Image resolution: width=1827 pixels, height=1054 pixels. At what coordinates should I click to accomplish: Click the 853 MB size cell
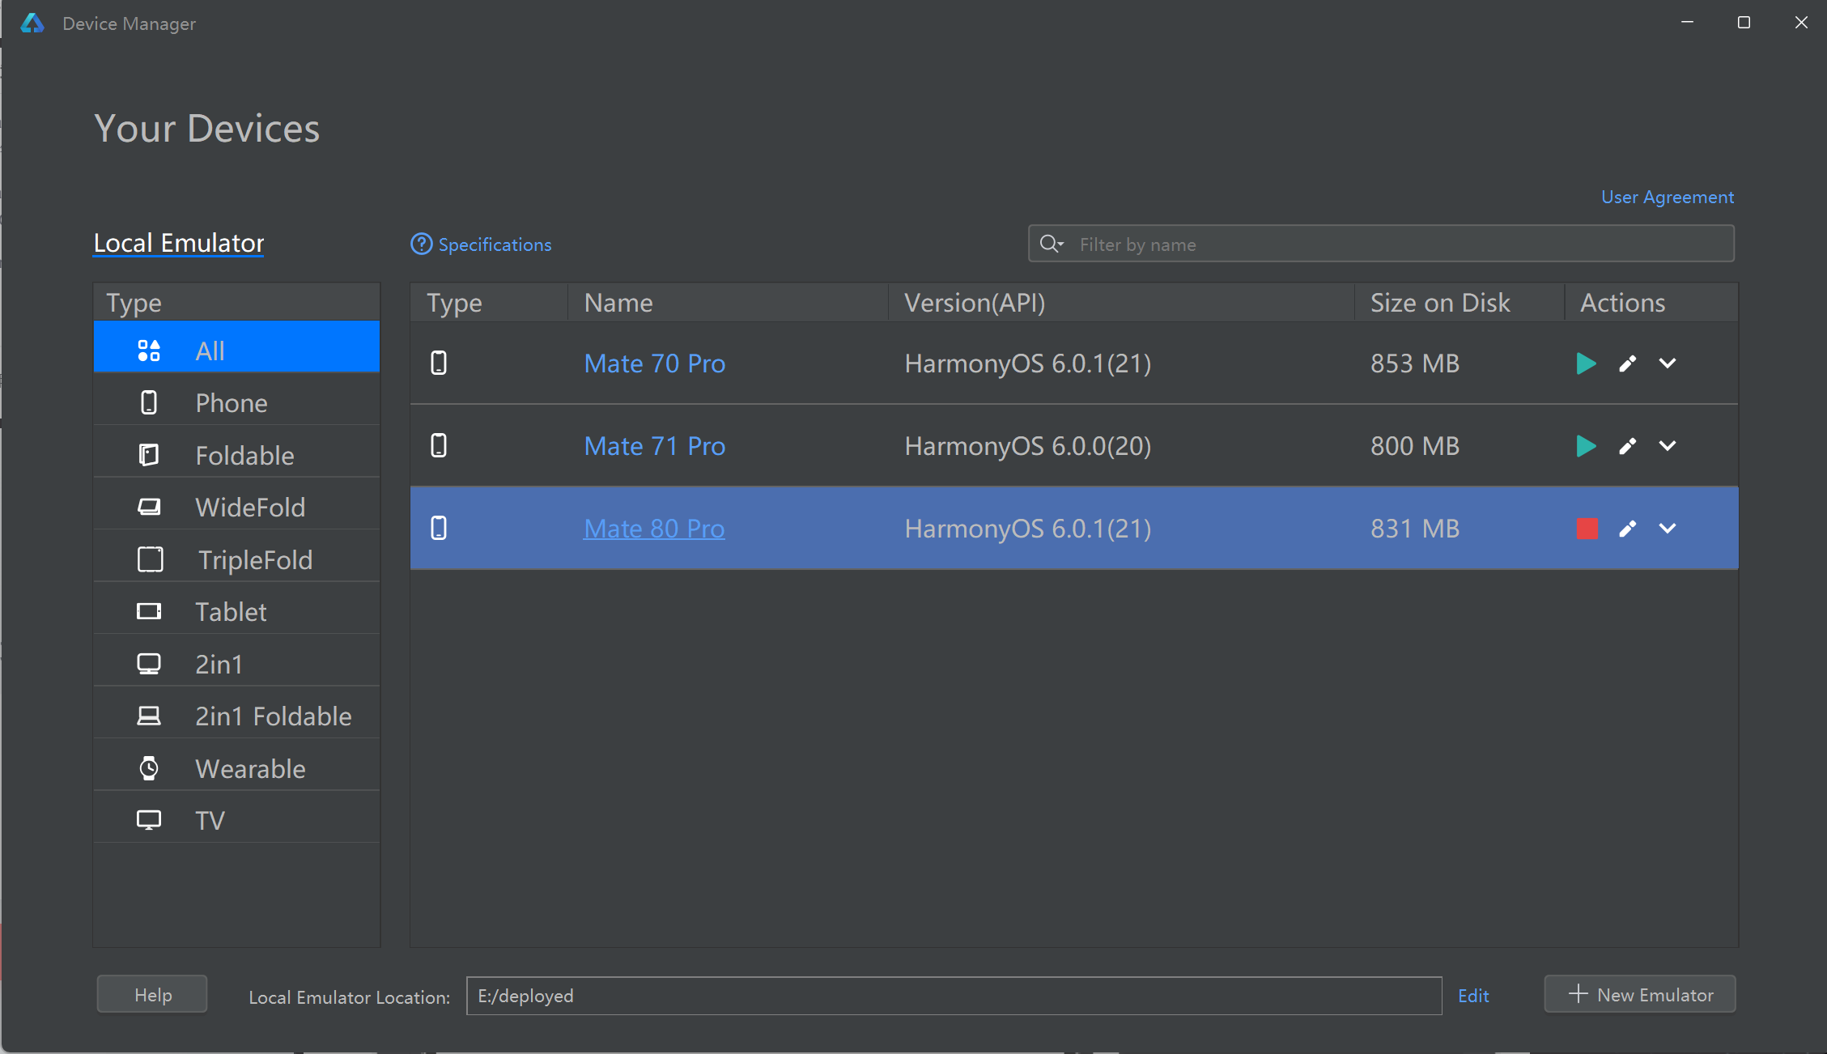(1415, 363)
